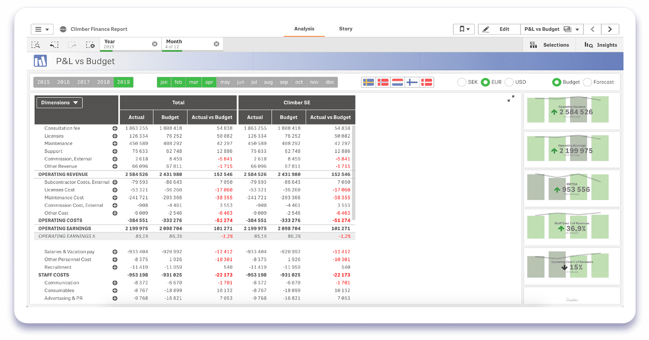Choose EUR currency
649x340 pixels.
[x=485, y=82]
